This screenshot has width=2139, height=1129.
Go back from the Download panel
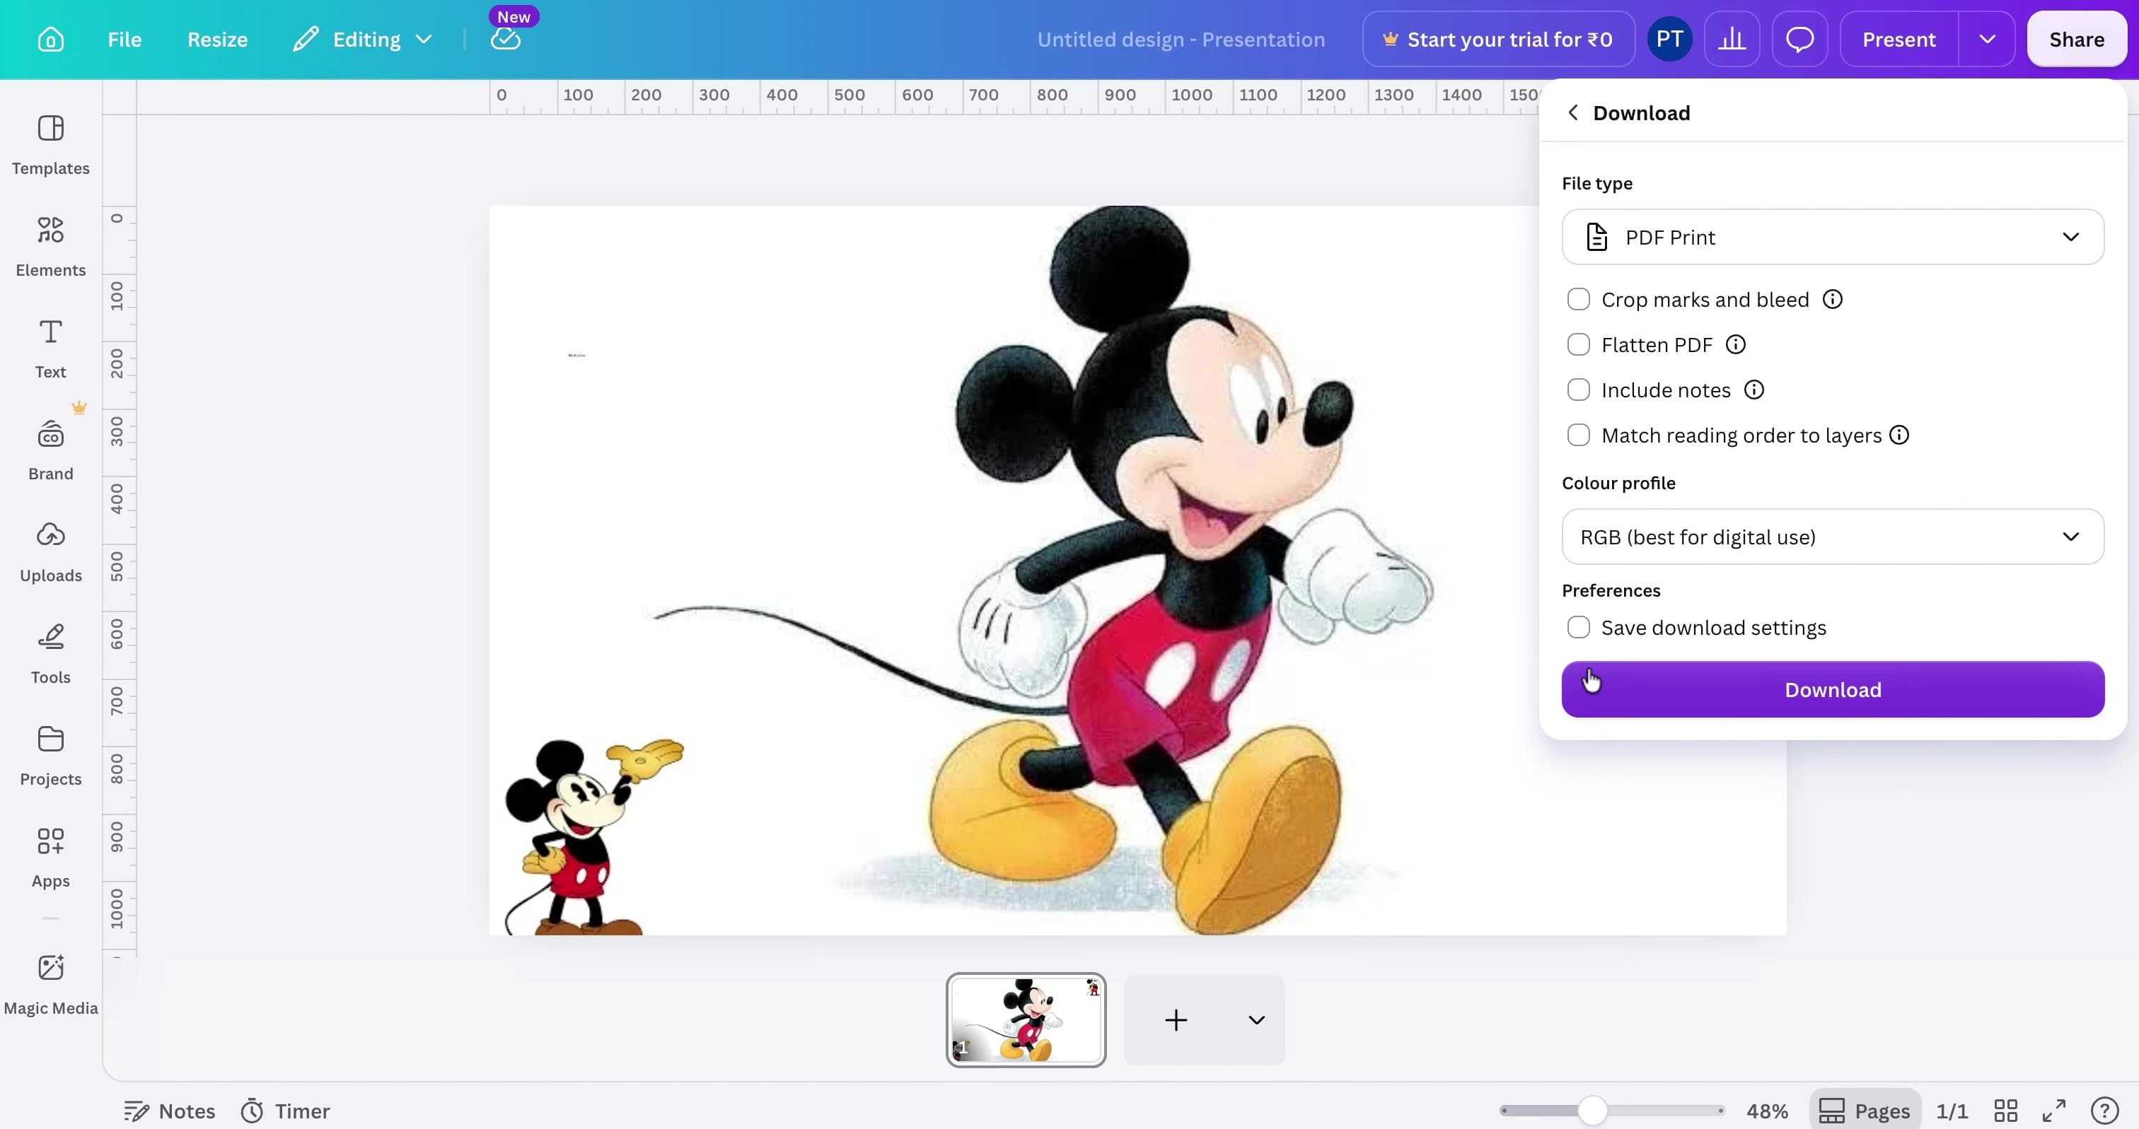click(x=1572, y=112)
